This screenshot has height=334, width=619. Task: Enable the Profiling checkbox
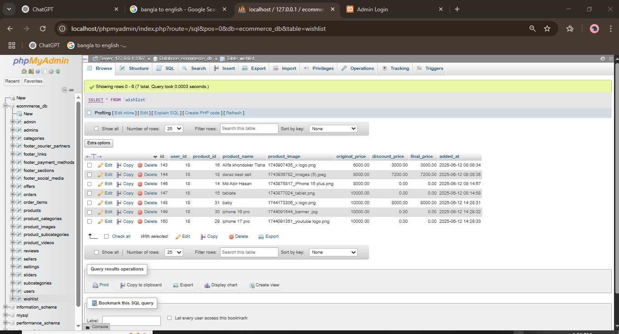click(x=90, y=113)
